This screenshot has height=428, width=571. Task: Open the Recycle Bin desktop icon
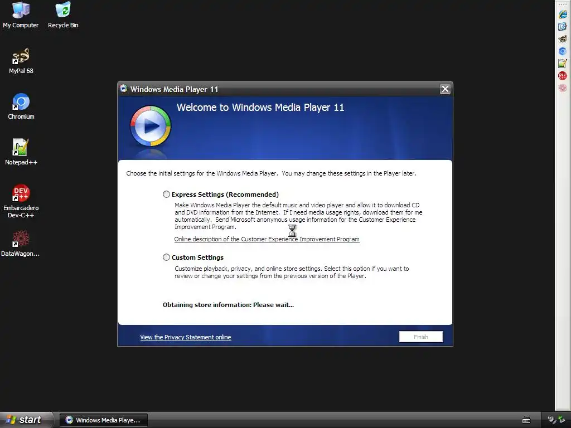tap(63, 14)
